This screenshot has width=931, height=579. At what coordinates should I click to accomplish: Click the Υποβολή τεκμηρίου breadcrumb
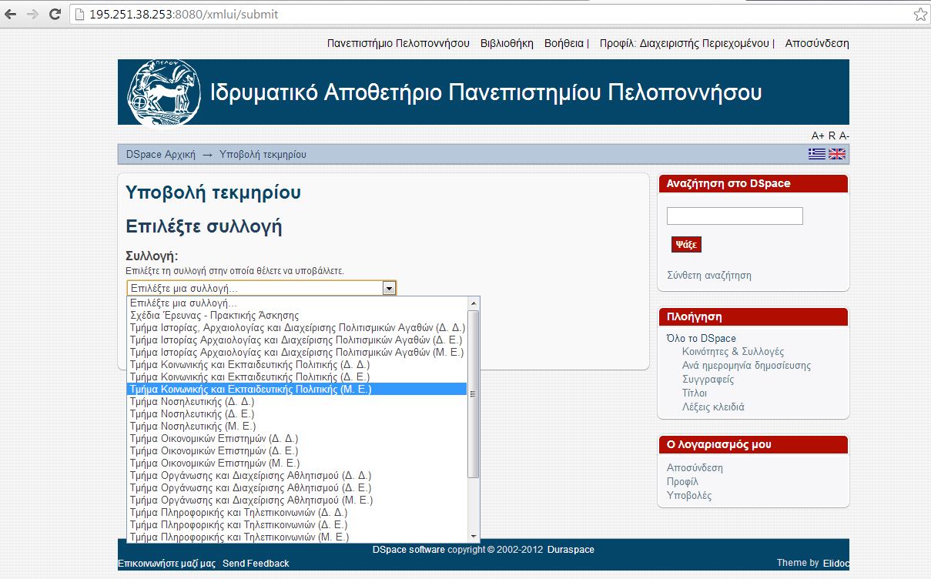pos(263,155)
